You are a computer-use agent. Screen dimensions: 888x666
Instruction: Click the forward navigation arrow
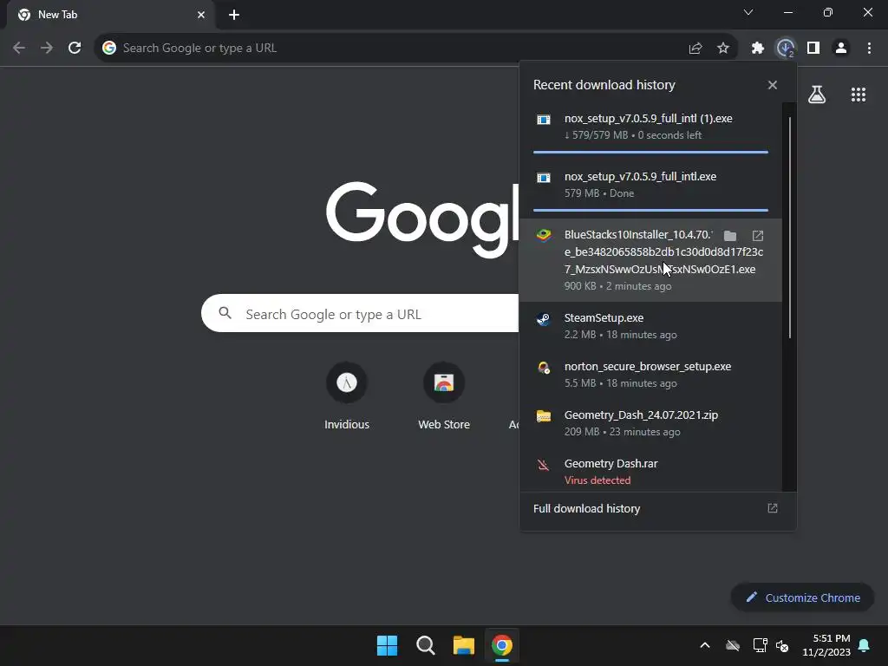point(47,49)
